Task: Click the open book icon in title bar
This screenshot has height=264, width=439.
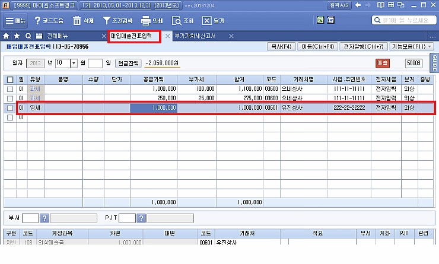Action: pyautogui.click(x=380, y=5)
